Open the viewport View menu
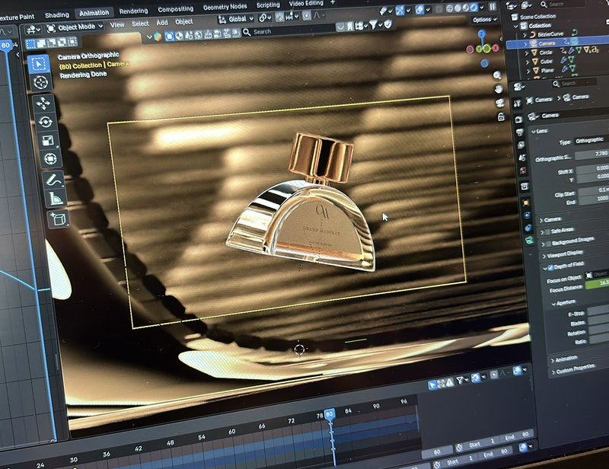The width and height of the screenshot is (609, 469). pos(117,25)
